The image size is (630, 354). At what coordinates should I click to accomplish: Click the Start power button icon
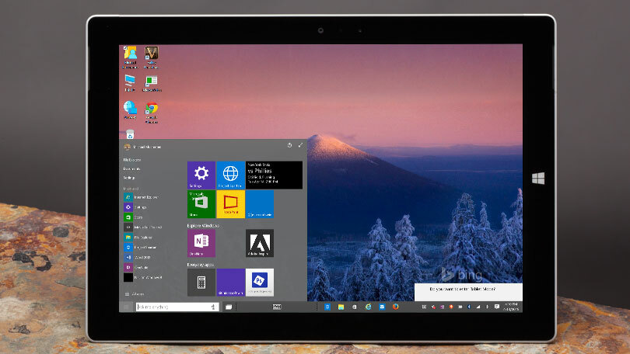tap(289, 145)
